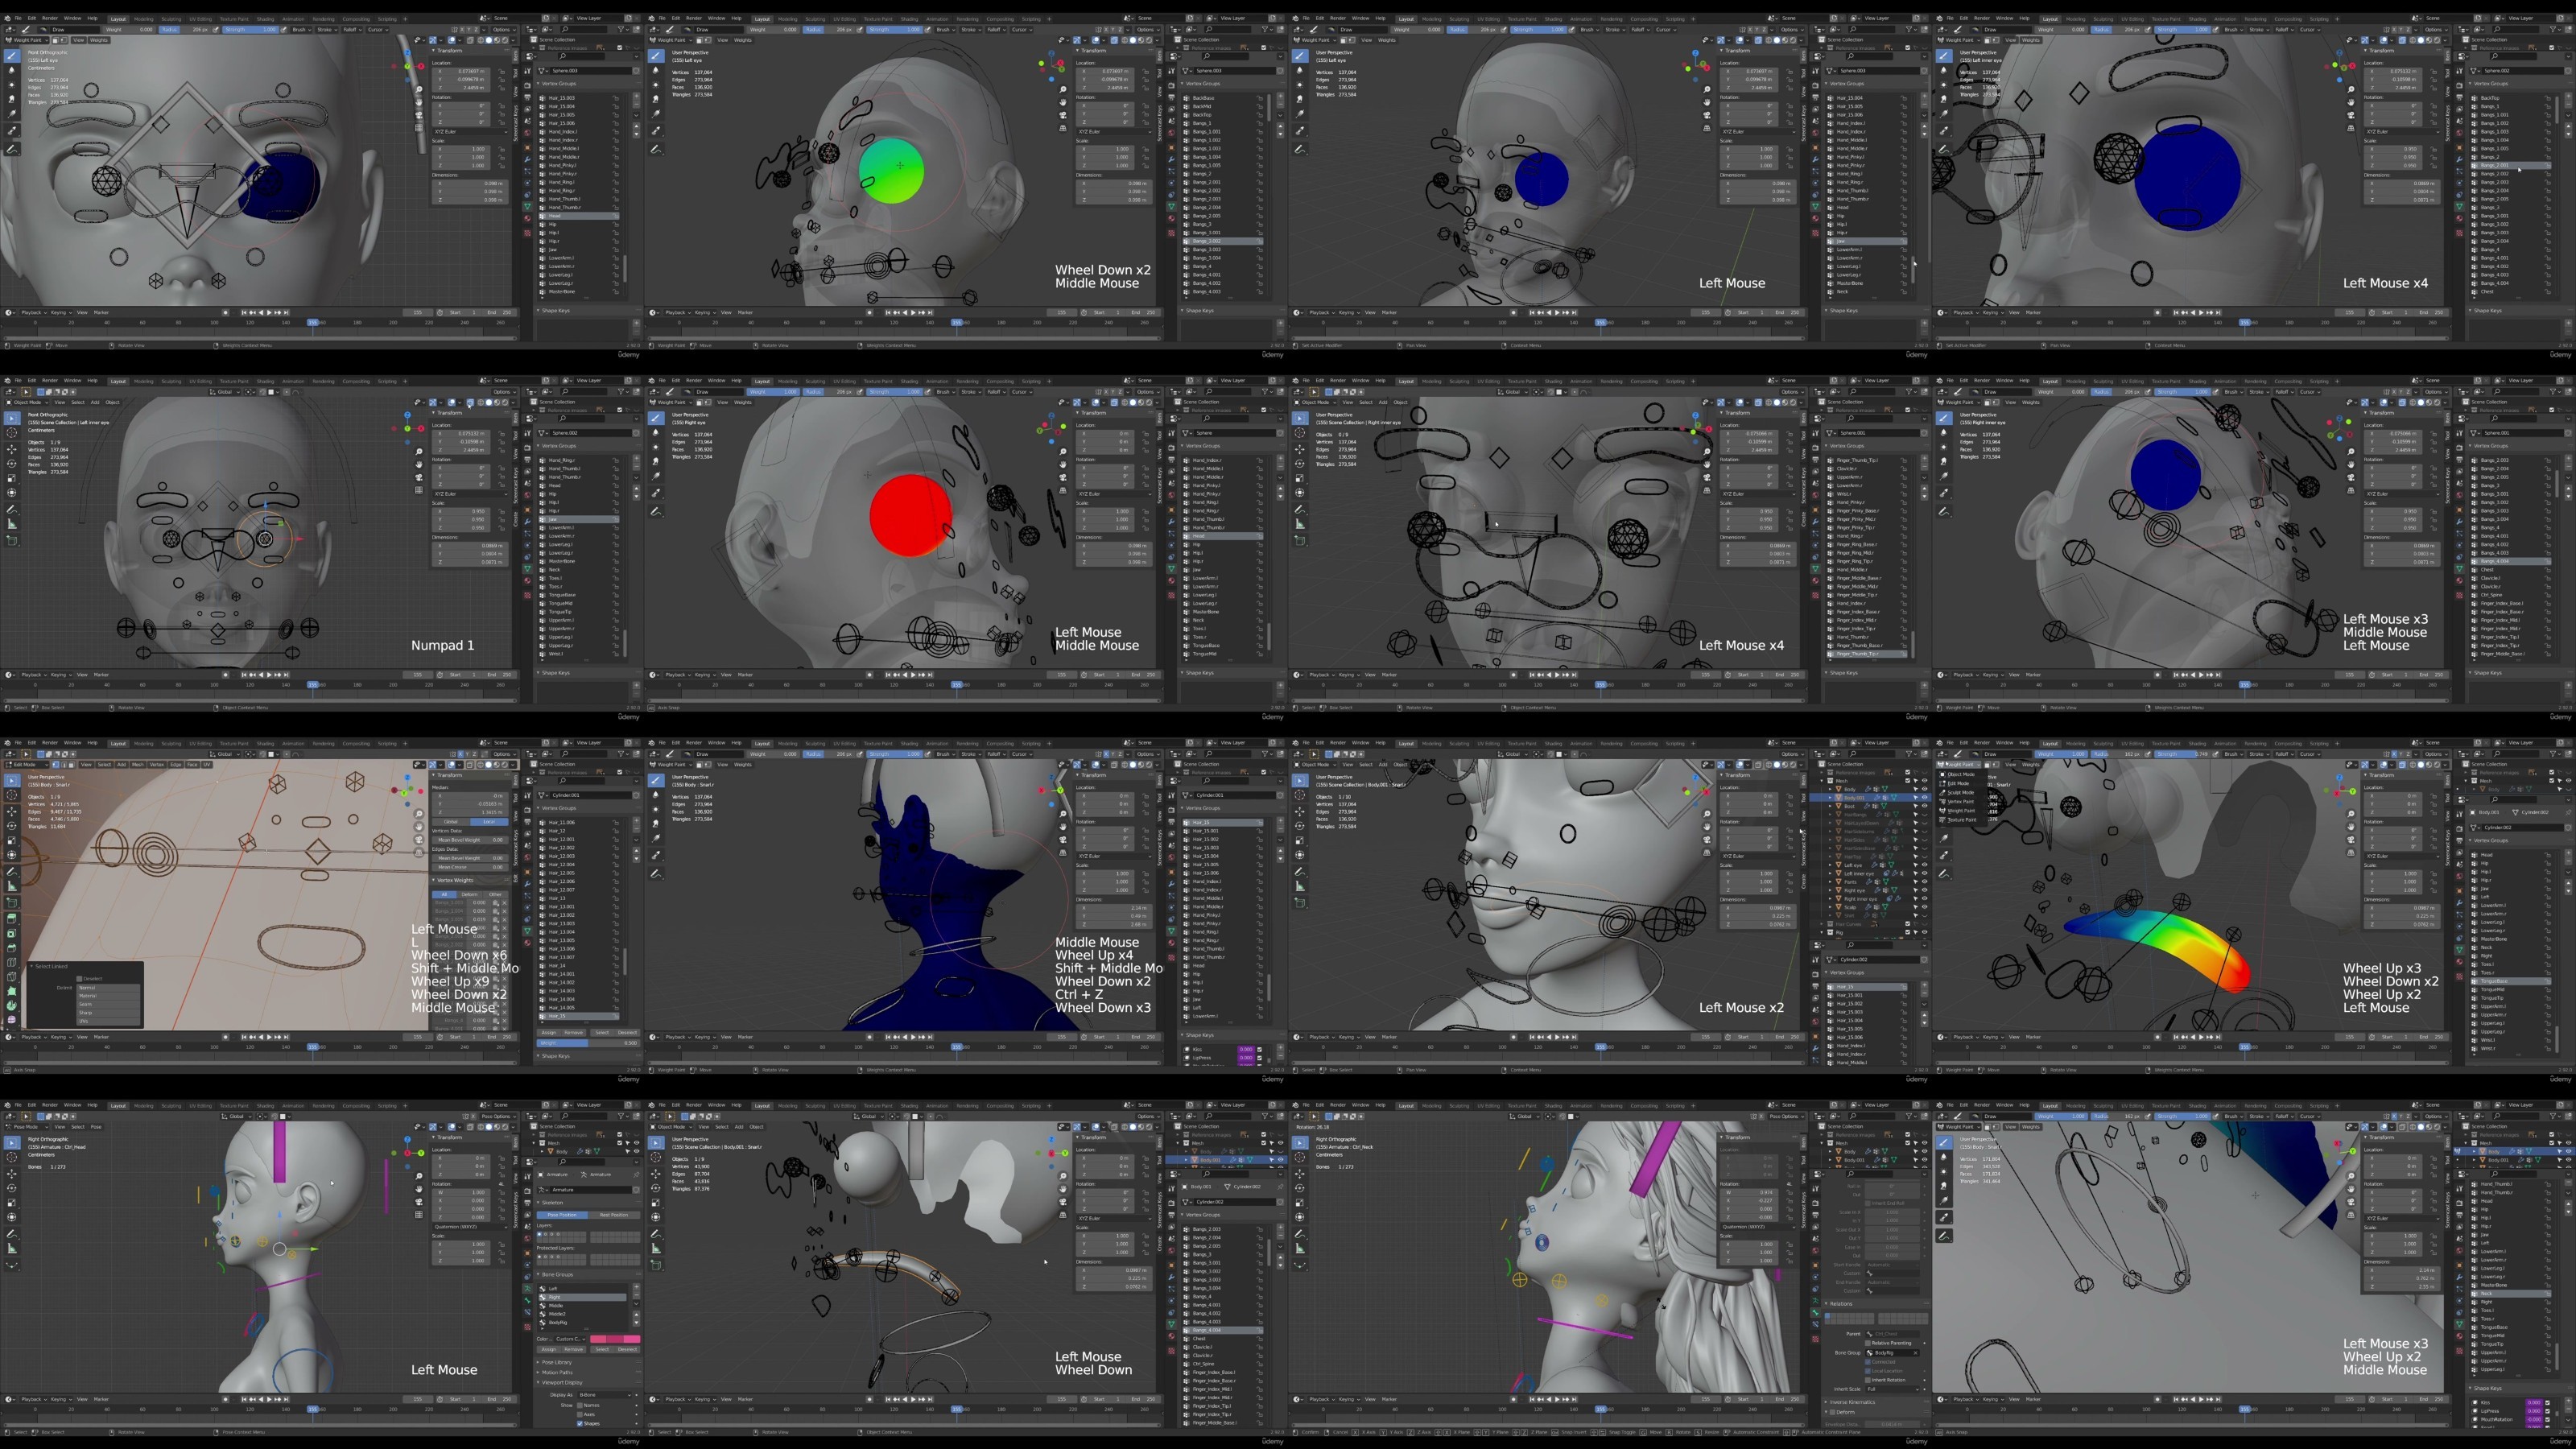Image resolution: width=2576 pixels, height=1449 pixels.
Task: Hide Body object eye in Ctrl_Head frame
Action: coord(637,1152)
